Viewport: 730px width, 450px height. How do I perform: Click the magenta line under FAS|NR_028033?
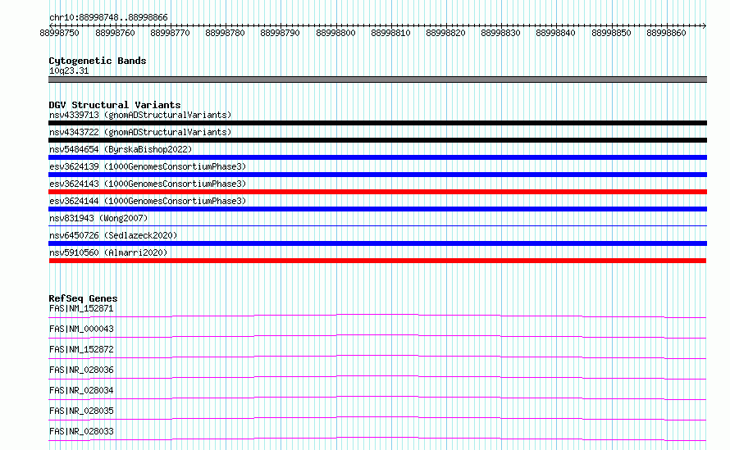pos(377,439)
